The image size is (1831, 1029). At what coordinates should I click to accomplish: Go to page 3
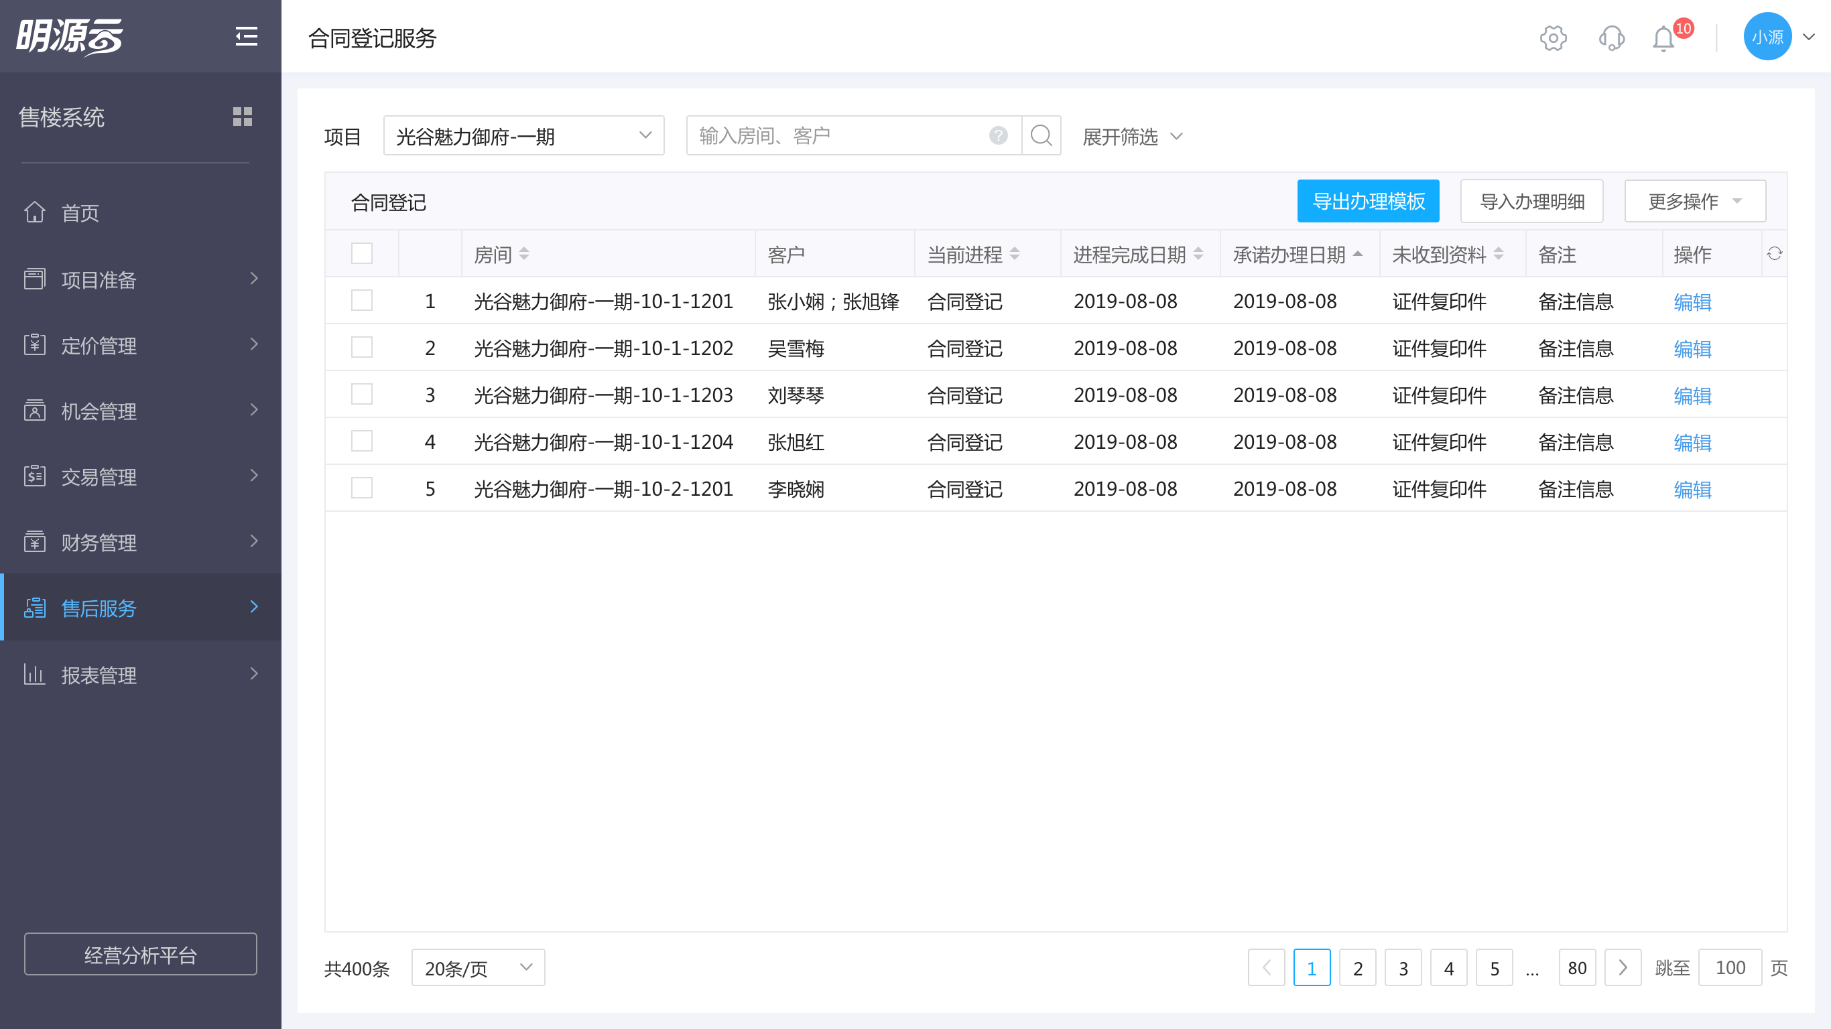coord(1403,967)
